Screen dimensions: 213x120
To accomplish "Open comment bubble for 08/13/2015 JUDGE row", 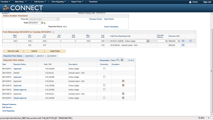I will tap(104, 77).
